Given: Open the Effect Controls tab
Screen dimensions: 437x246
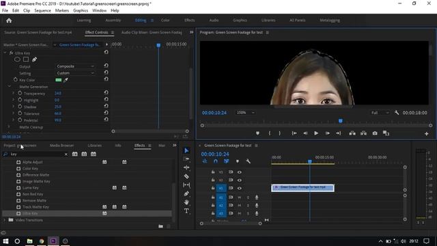Looking at the screenshot, I should pos(97,32).
